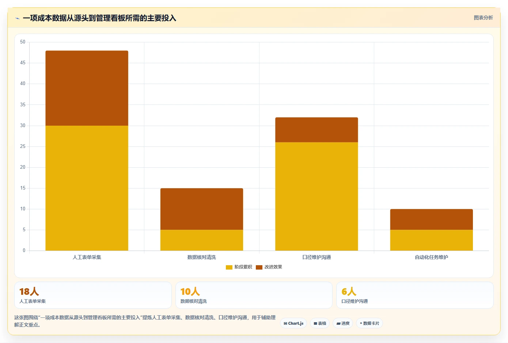
Task: Click brown 改进效果 bar for 口径维护沟通
Action: tap(316, 130)
